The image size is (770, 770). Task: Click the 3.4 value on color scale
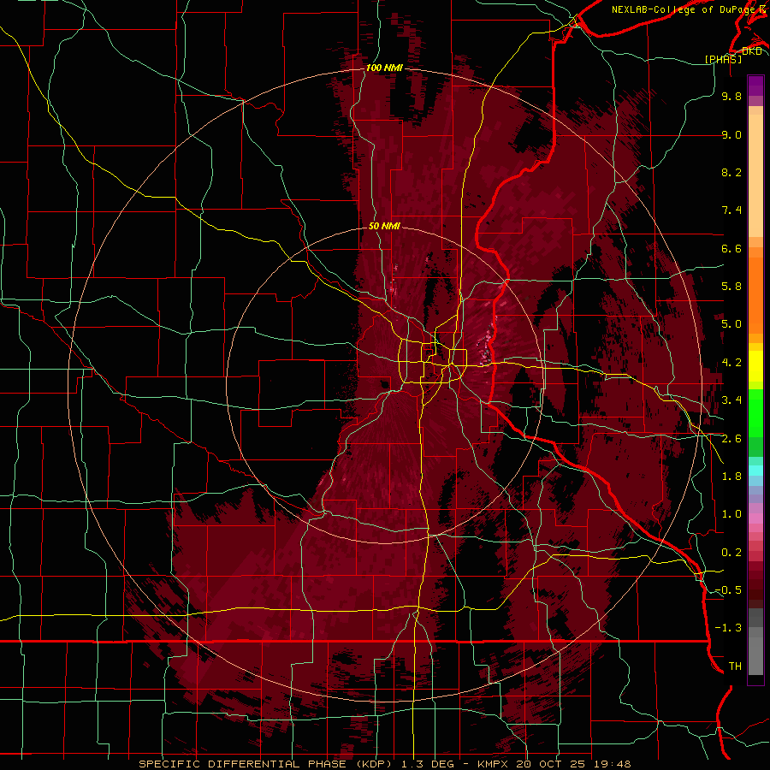(731, 400)
